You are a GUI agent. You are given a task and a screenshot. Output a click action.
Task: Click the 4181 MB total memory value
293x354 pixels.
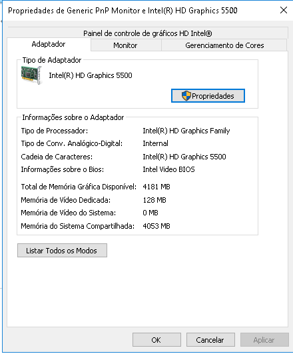tap(156, 187)
